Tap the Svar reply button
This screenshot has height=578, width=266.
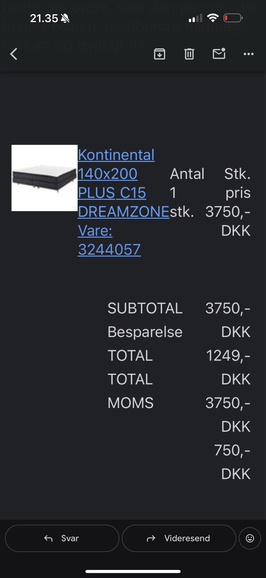pyautogui.click(x=62, y=538)
